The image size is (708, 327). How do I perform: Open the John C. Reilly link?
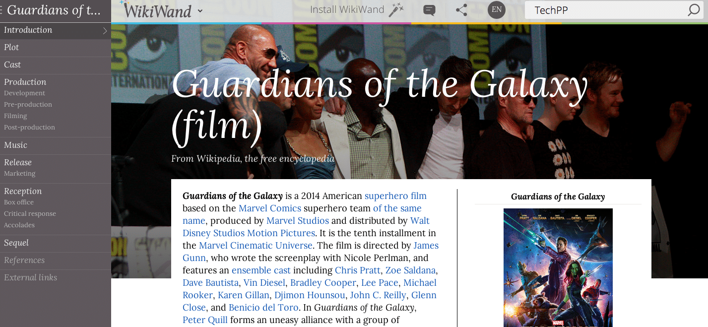(378, 295)
